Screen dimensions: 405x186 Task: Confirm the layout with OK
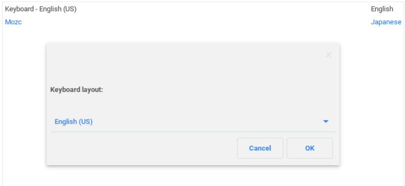pyautogui.click(x=309, y=148)
